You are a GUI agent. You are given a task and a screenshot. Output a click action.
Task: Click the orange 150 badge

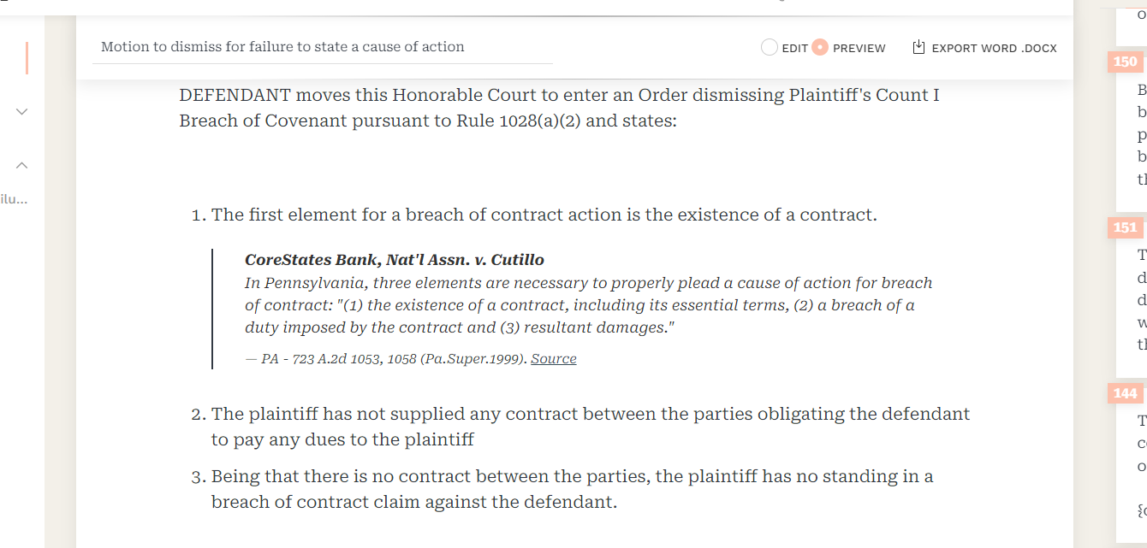pos(1125,62)
